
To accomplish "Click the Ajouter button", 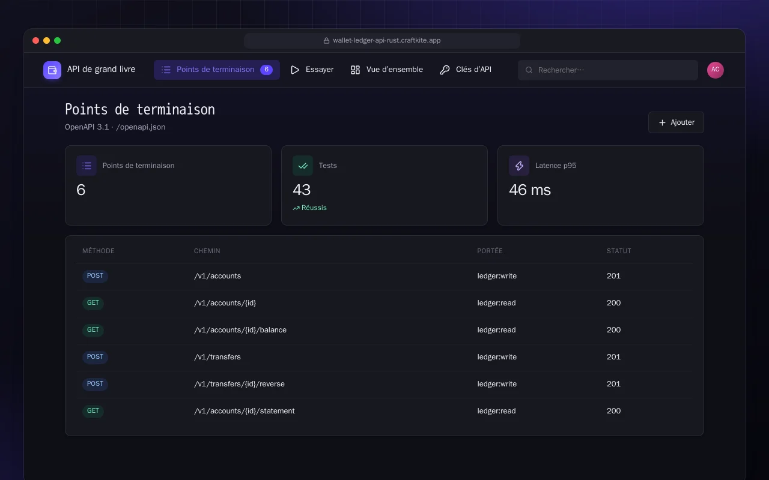I will pos(676,122).
